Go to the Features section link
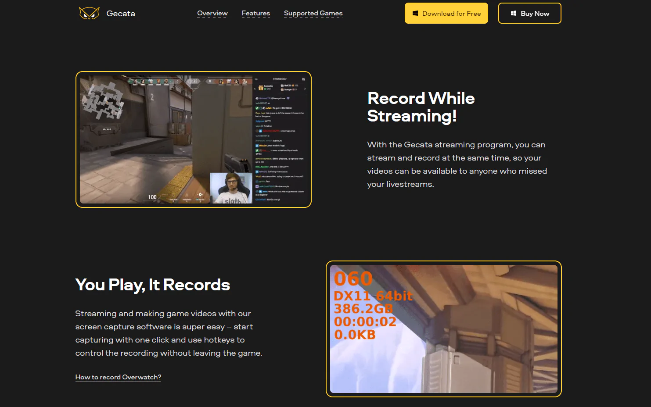Screen dimensions: 651x407 pyautogui.click(x=256, y=13)
